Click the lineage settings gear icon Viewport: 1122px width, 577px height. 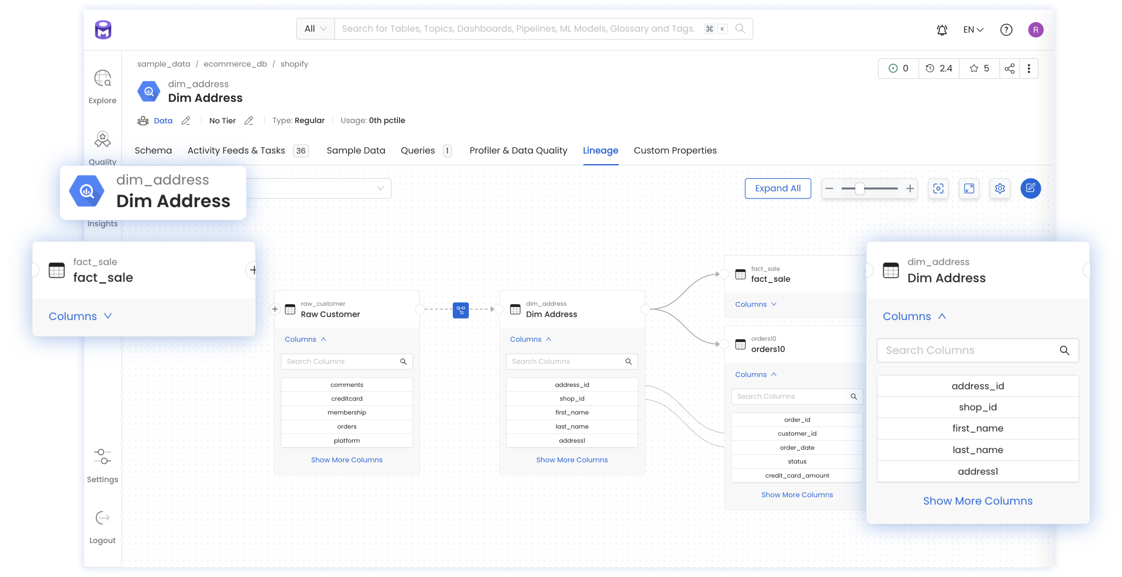pyautogui.click(x=1000, y=188)
